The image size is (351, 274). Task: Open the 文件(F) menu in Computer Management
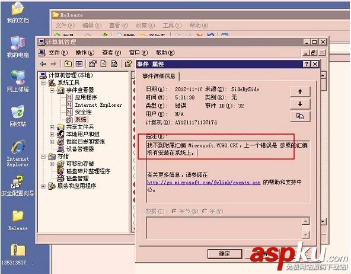coord(58,53)
